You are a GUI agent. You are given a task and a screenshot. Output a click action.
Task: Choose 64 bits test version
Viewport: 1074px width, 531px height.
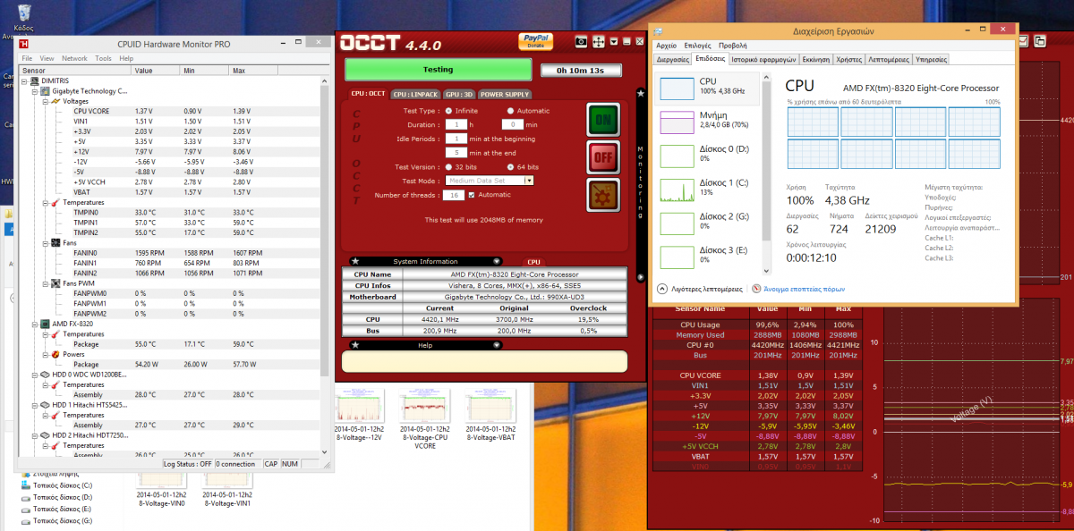[509, 167]
